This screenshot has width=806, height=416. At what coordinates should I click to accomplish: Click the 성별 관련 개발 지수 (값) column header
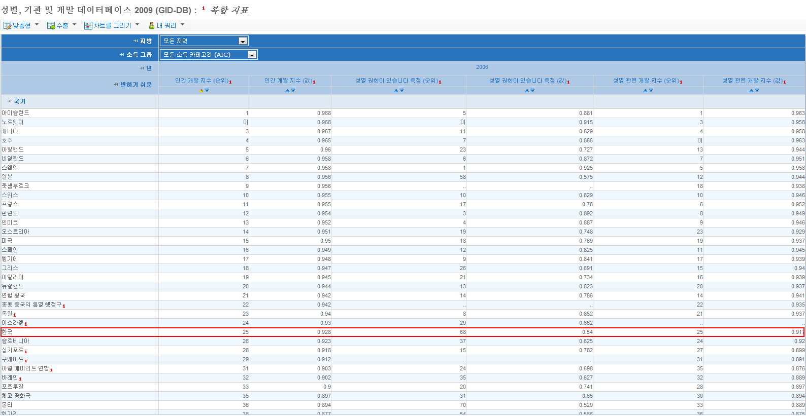point(752,81)
